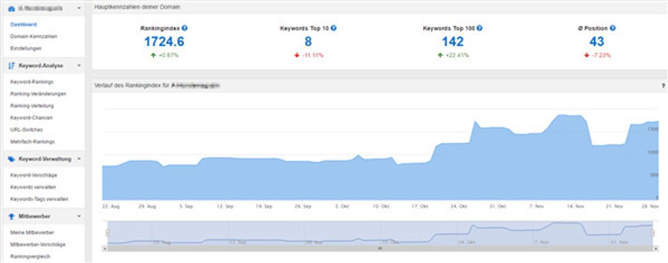668x263 pixels.
Task: Click the Keyword-Verwaltung tags icon
Action: point(12,159)
